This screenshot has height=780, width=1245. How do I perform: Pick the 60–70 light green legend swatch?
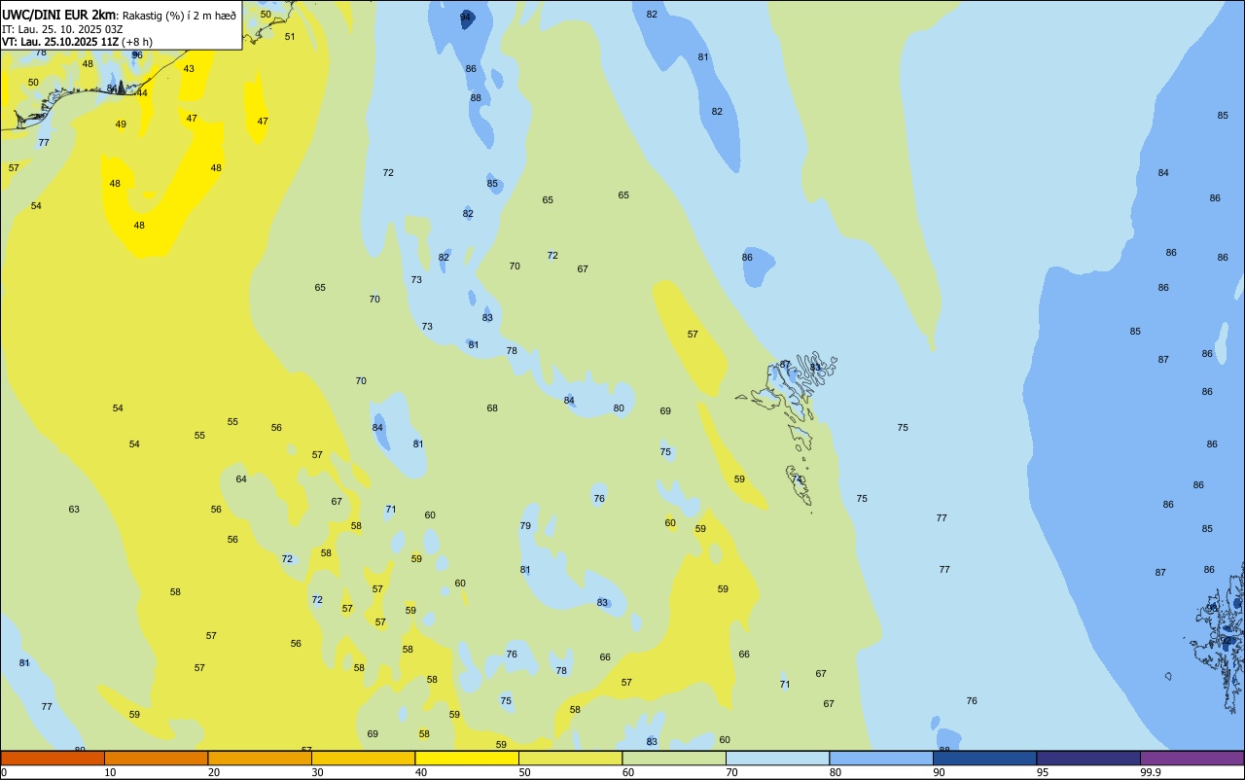(x=674, y=758)
